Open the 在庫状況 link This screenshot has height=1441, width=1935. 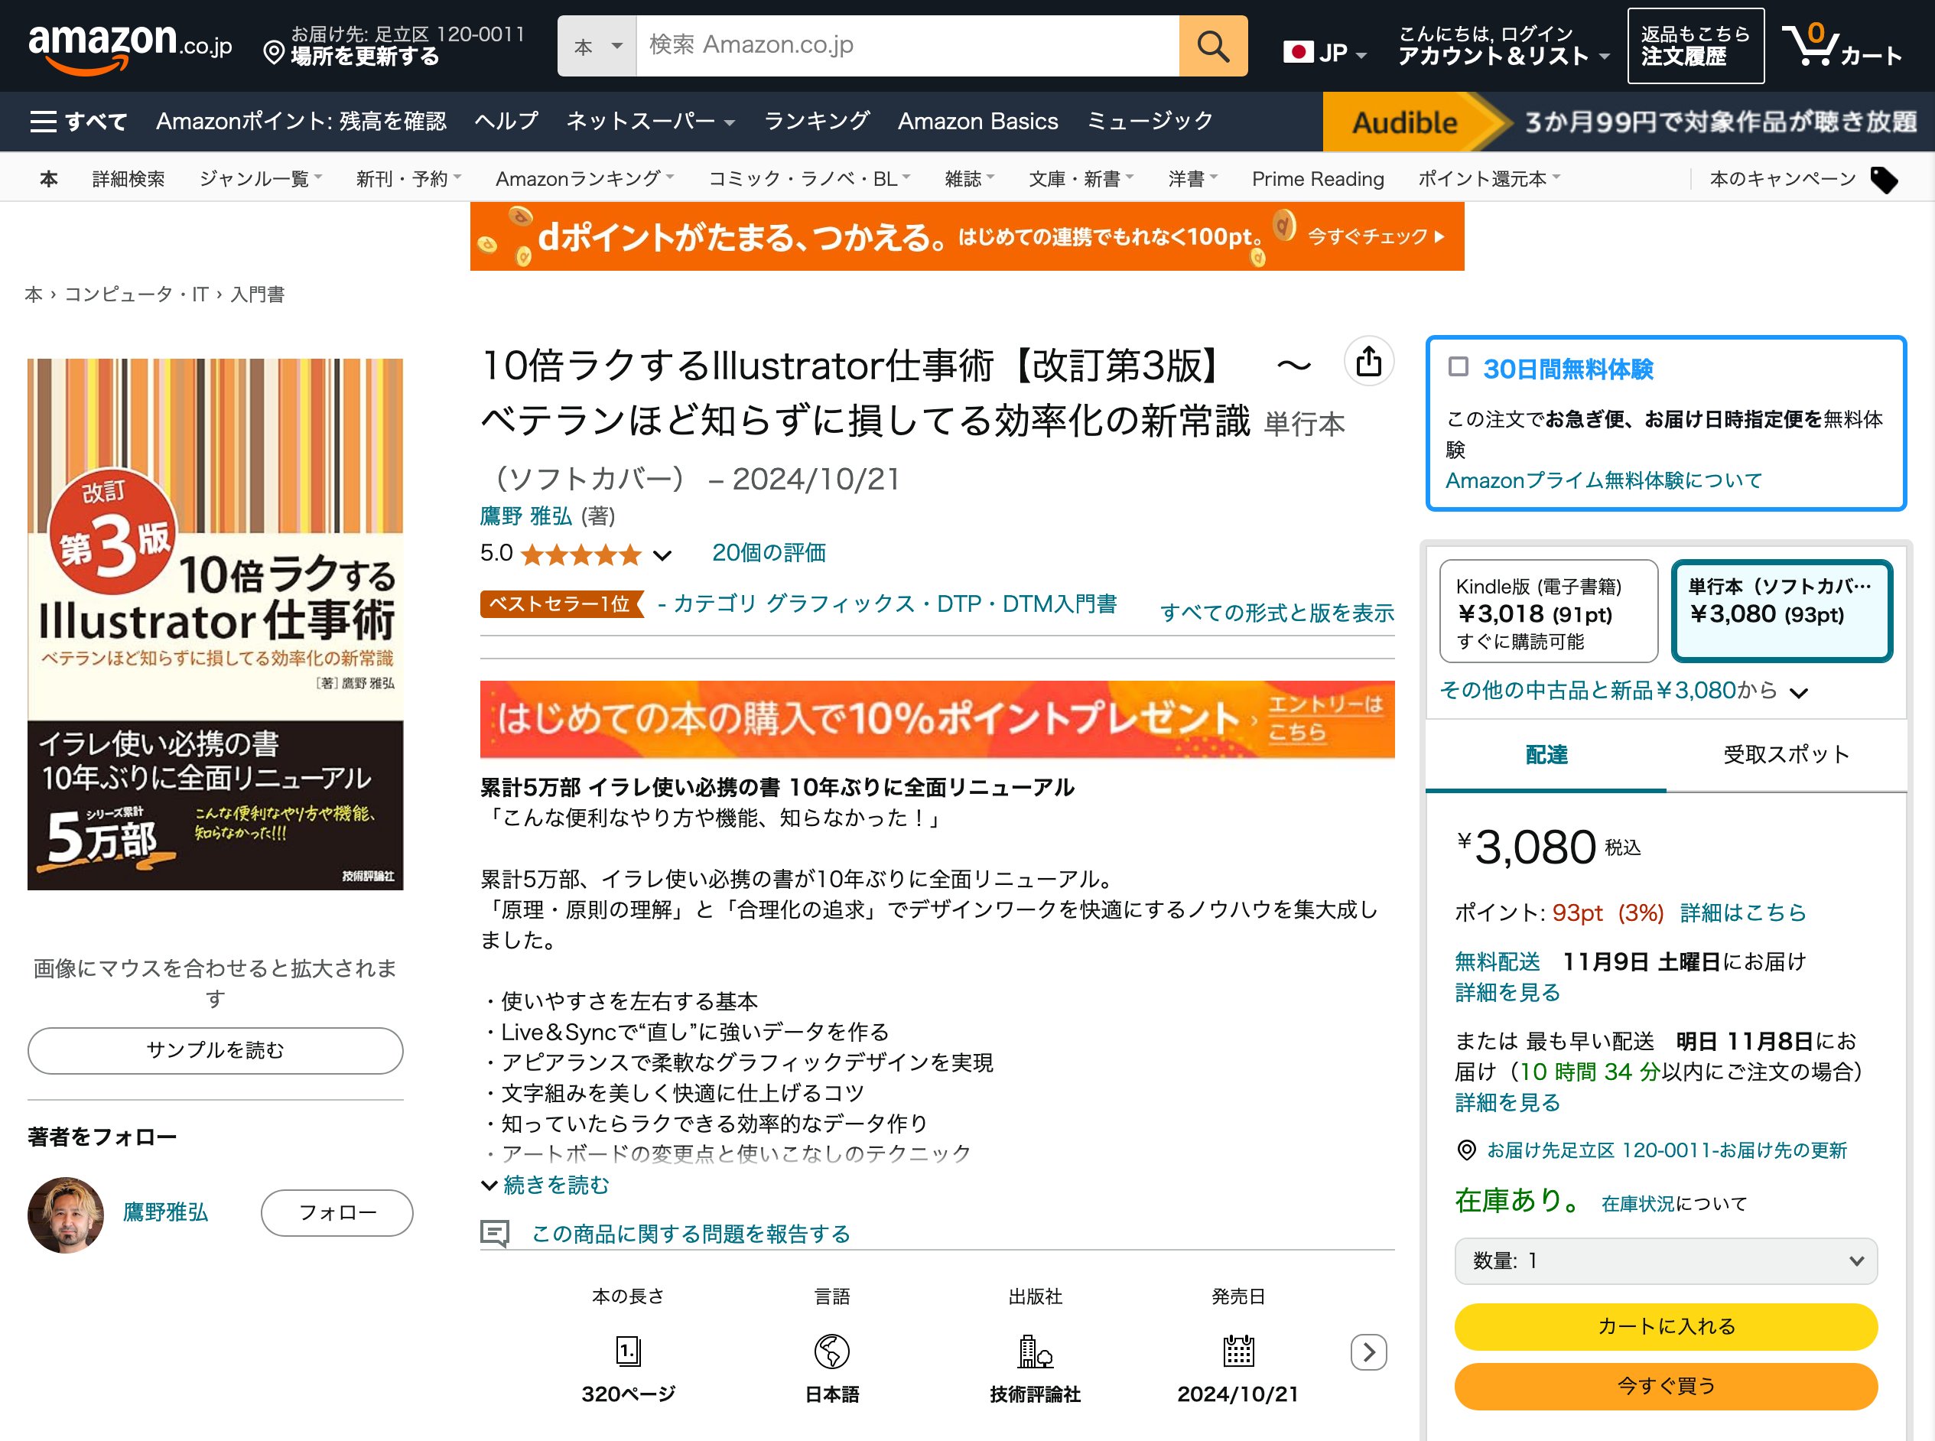(x=1637, y=1204)
